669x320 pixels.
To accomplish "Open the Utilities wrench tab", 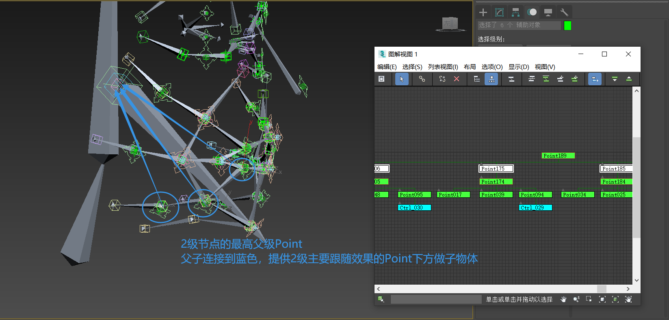I will point(564,12).
